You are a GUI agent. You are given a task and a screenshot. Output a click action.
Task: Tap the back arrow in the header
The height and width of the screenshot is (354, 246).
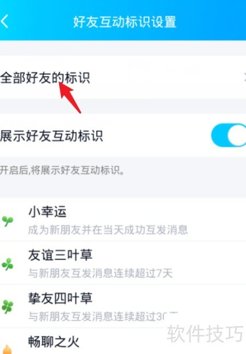point(4,21)
